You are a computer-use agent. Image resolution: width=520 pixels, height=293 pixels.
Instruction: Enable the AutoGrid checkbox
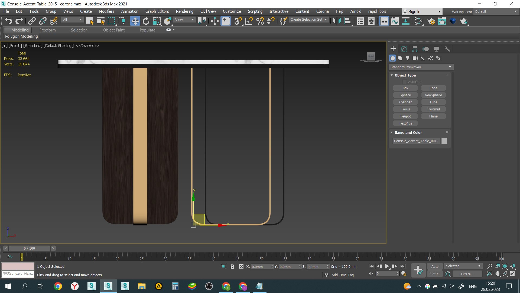[404, 82]
